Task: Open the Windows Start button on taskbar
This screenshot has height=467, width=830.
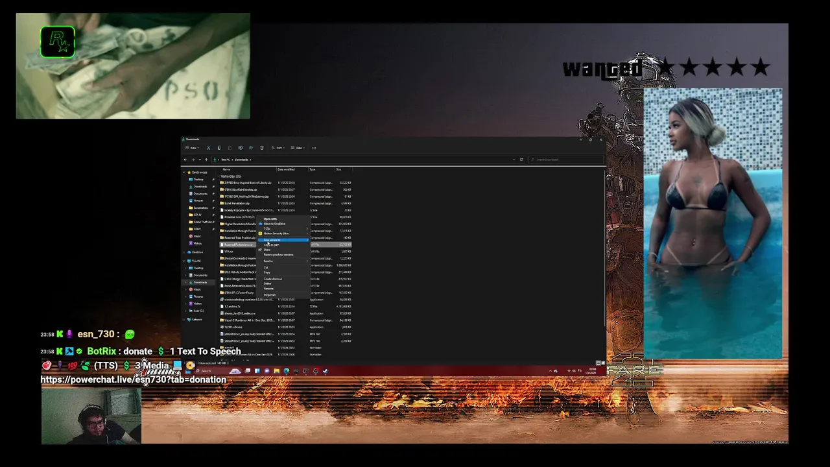Action: point(188,371)
